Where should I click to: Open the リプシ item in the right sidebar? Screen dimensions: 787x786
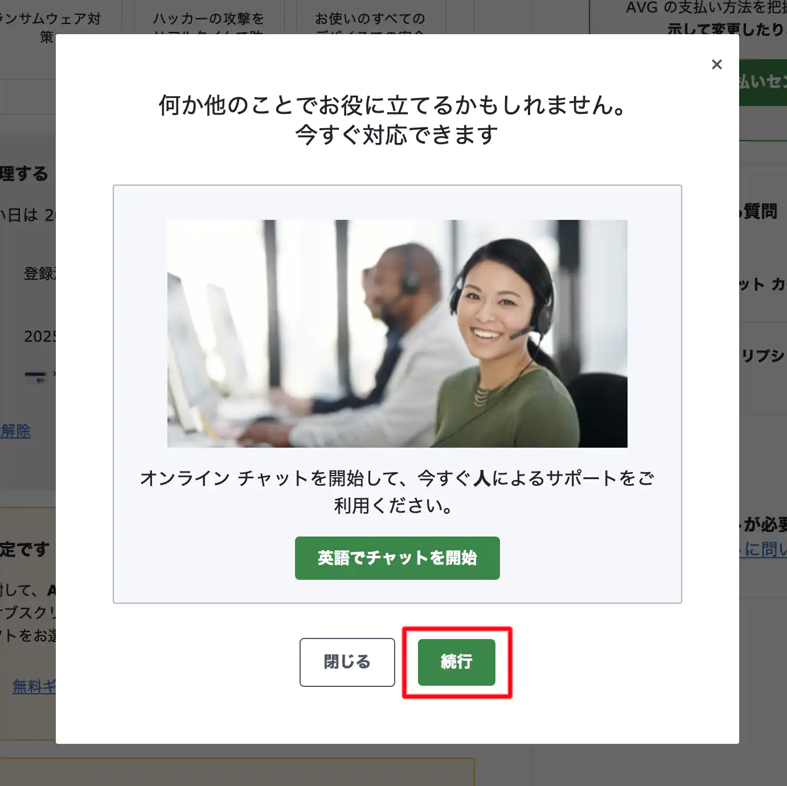[763, 356]
